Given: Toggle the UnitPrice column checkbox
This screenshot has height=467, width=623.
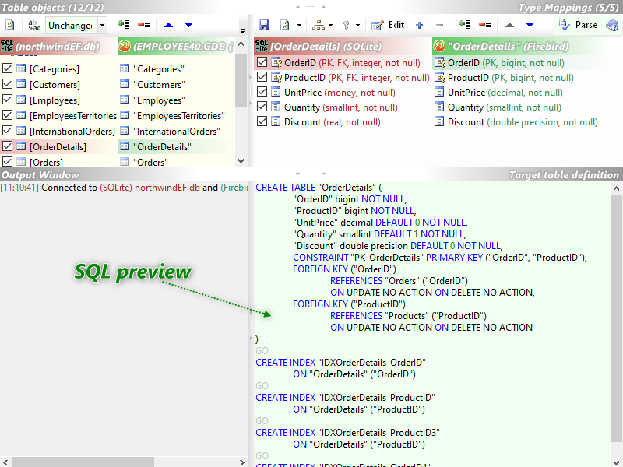Looking at the screenshot, I should pyautogui.click(x=262, y=91).
